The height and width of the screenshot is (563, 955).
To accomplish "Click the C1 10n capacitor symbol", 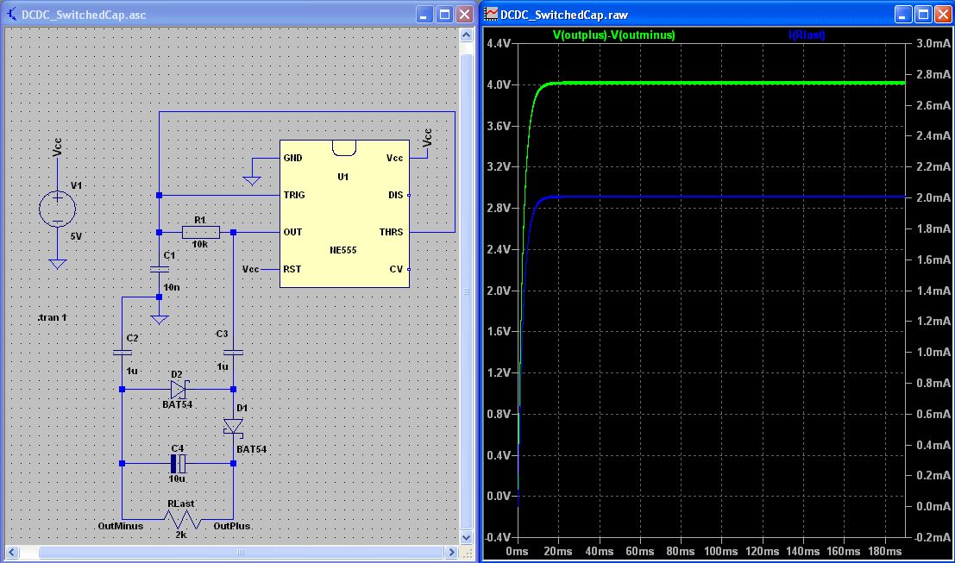I will (159, 269).
